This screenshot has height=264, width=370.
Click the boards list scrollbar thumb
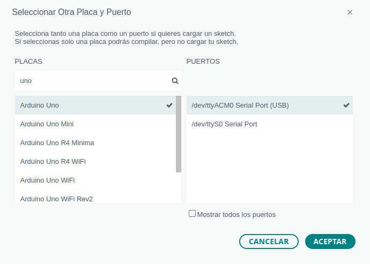(179, 134)
